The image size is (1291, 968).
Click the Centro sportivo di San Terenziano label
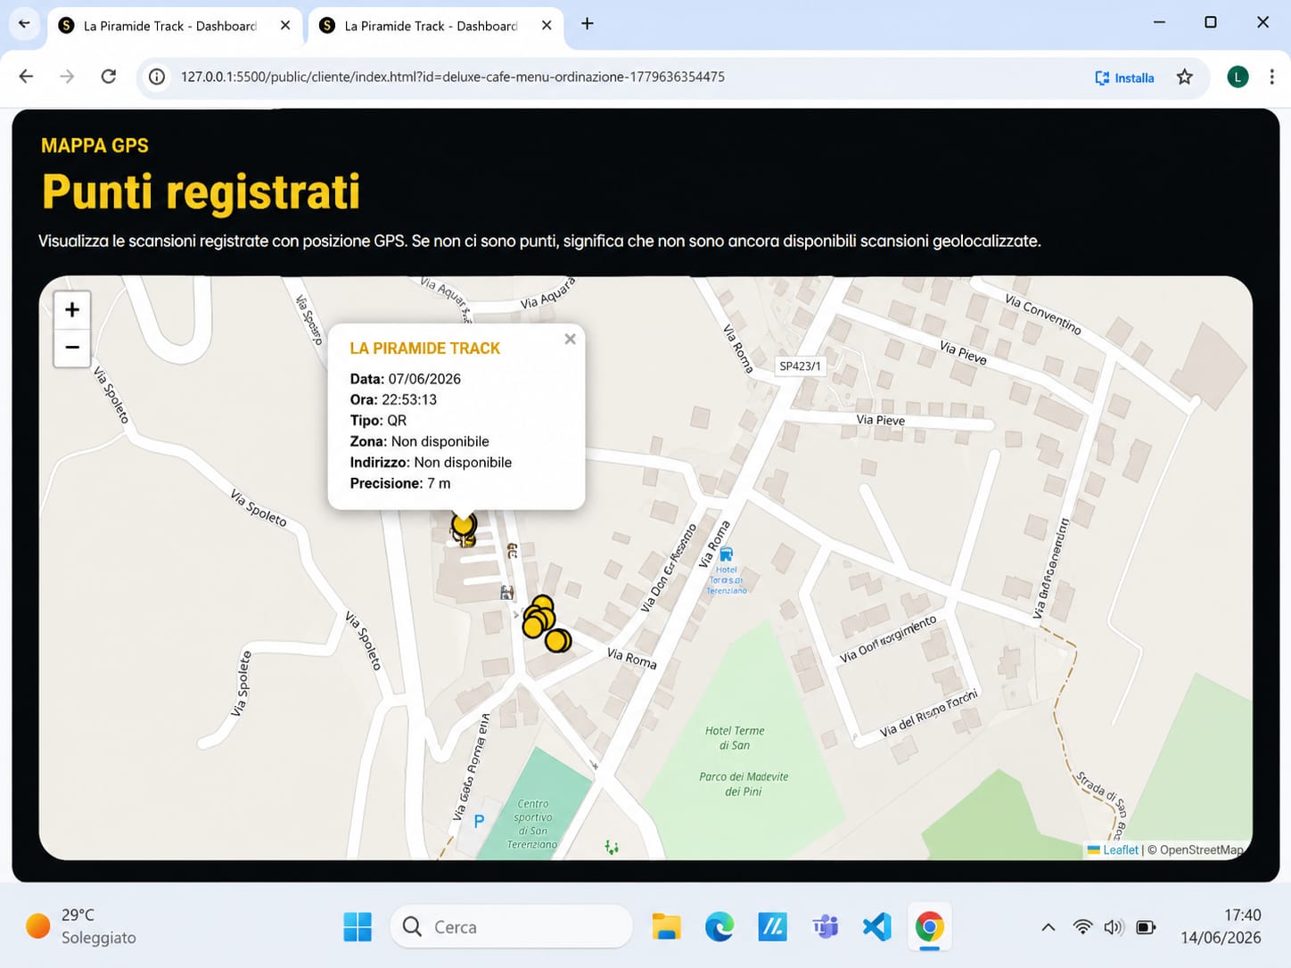click(x=532, y=824)
